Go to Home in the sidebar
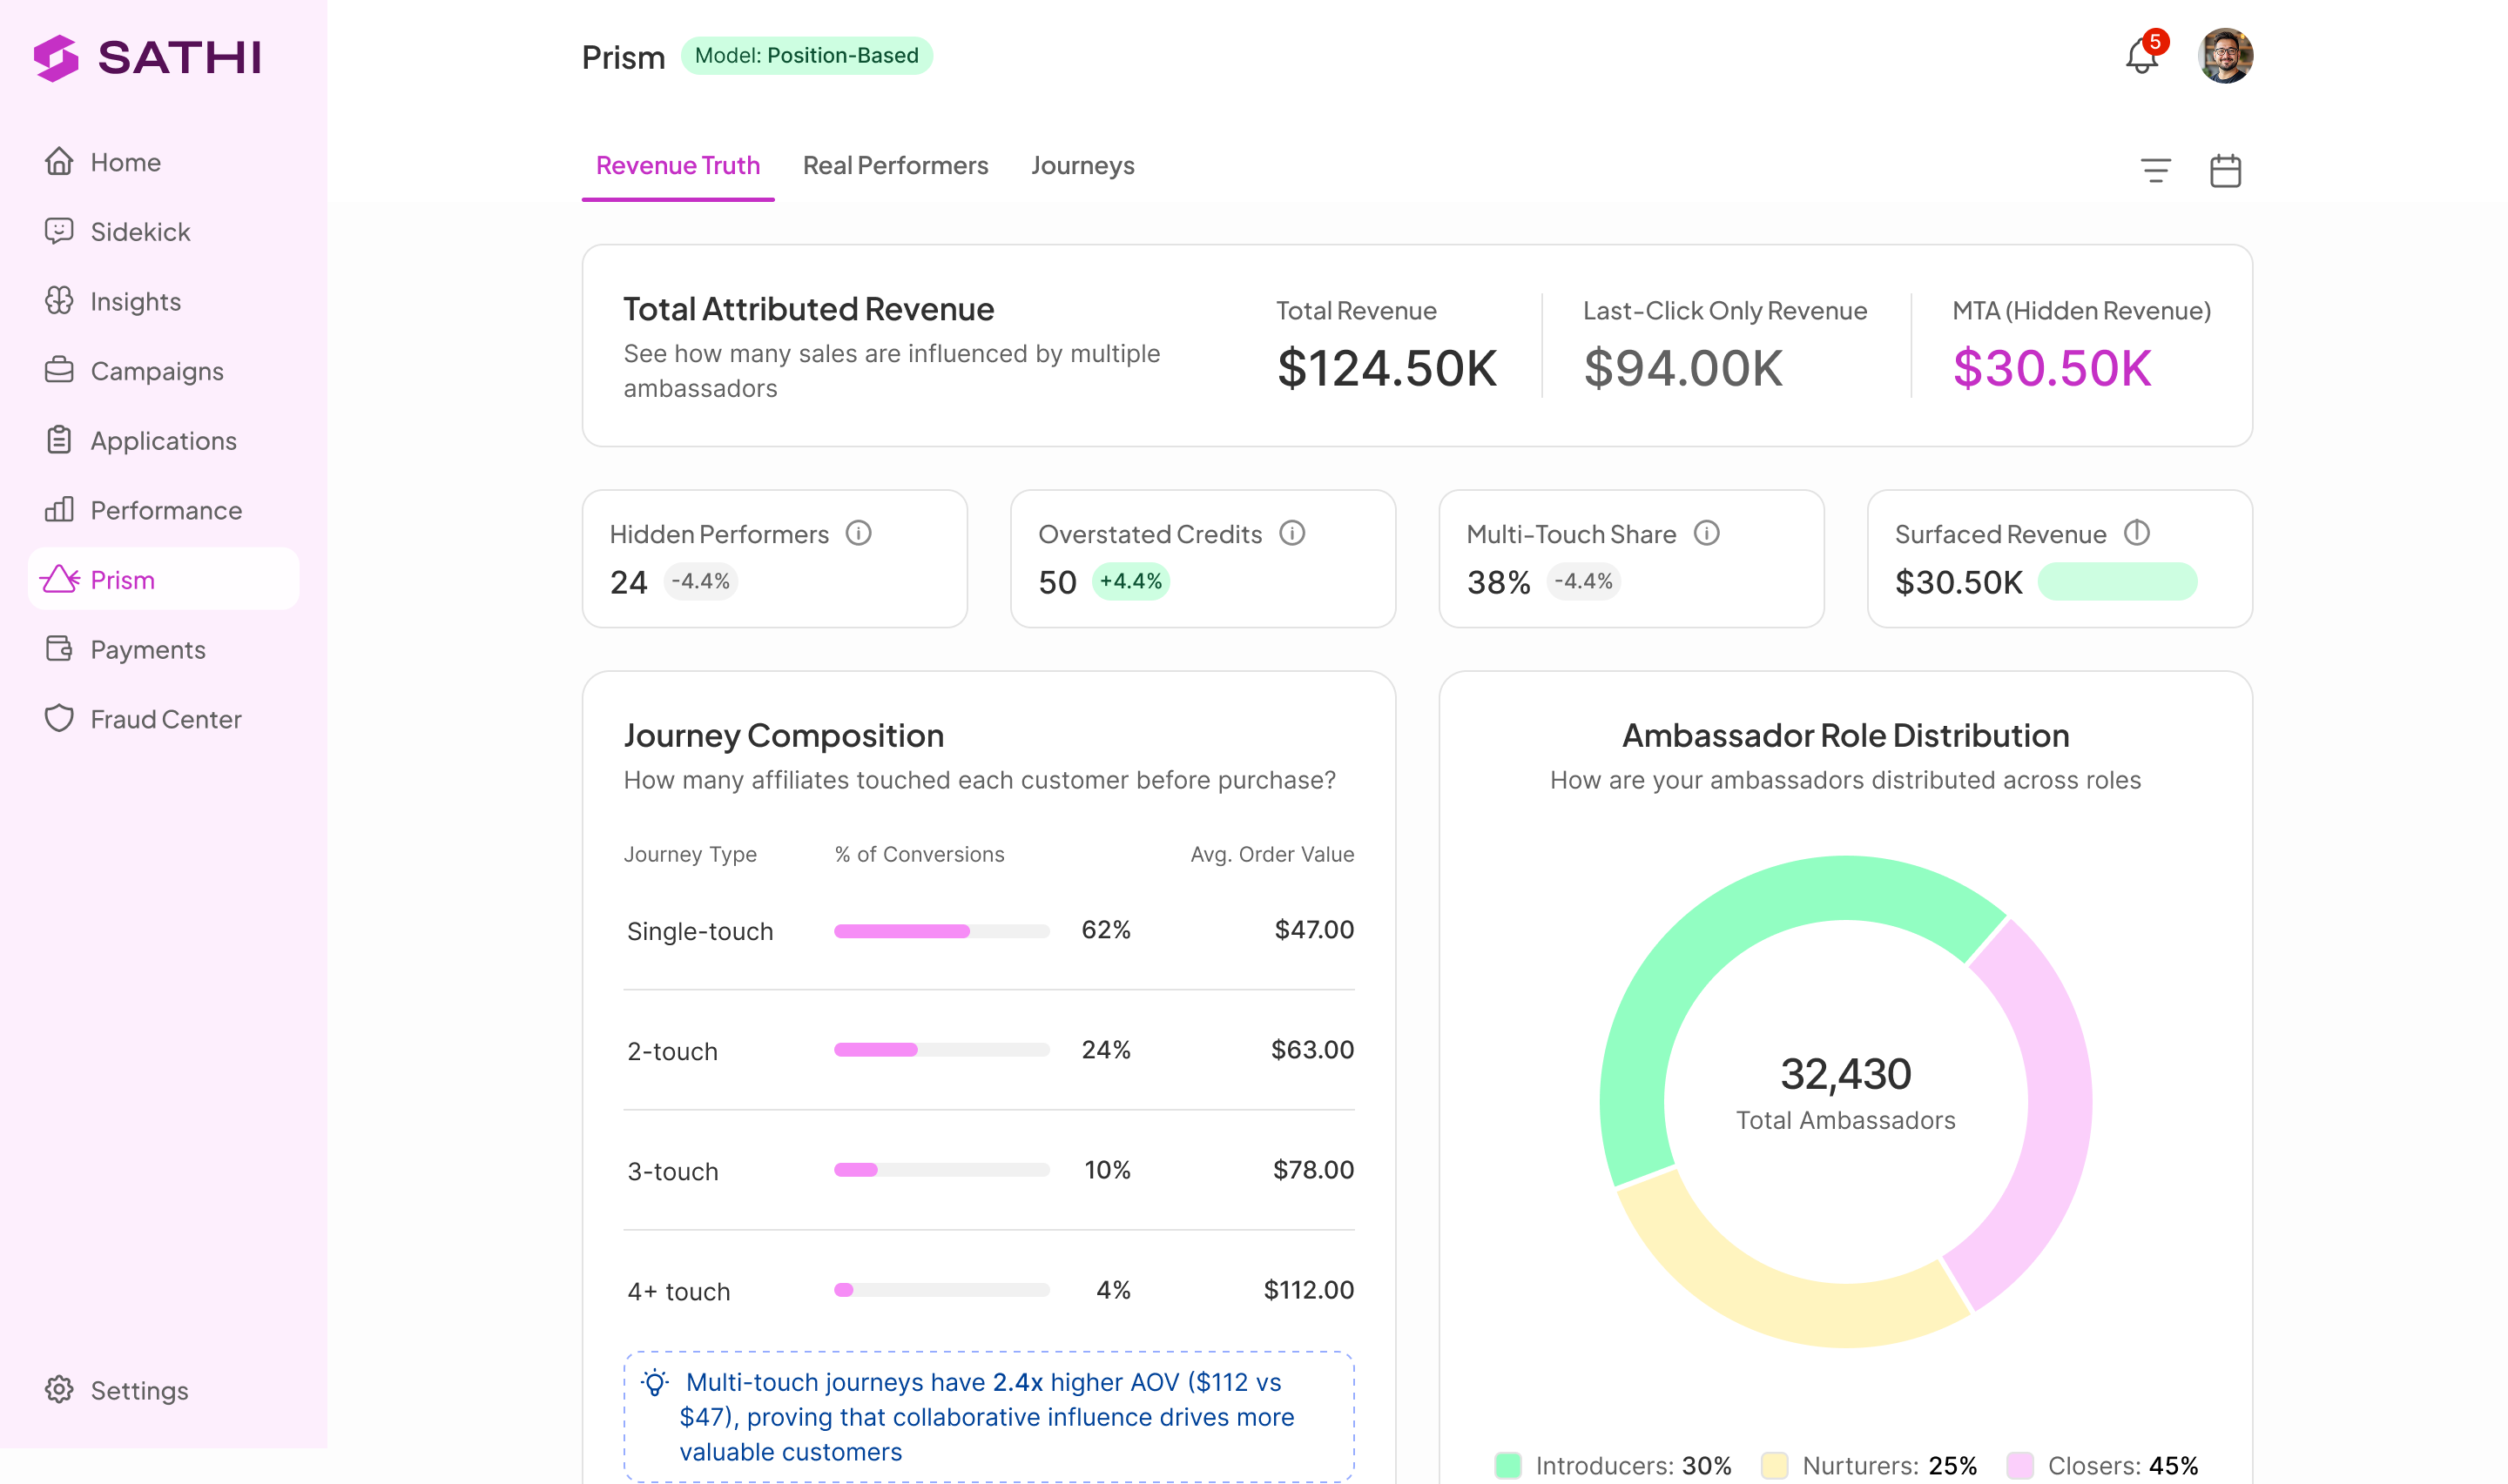2508x1484 pixels. pyautogui.click(x=164, y=161)
